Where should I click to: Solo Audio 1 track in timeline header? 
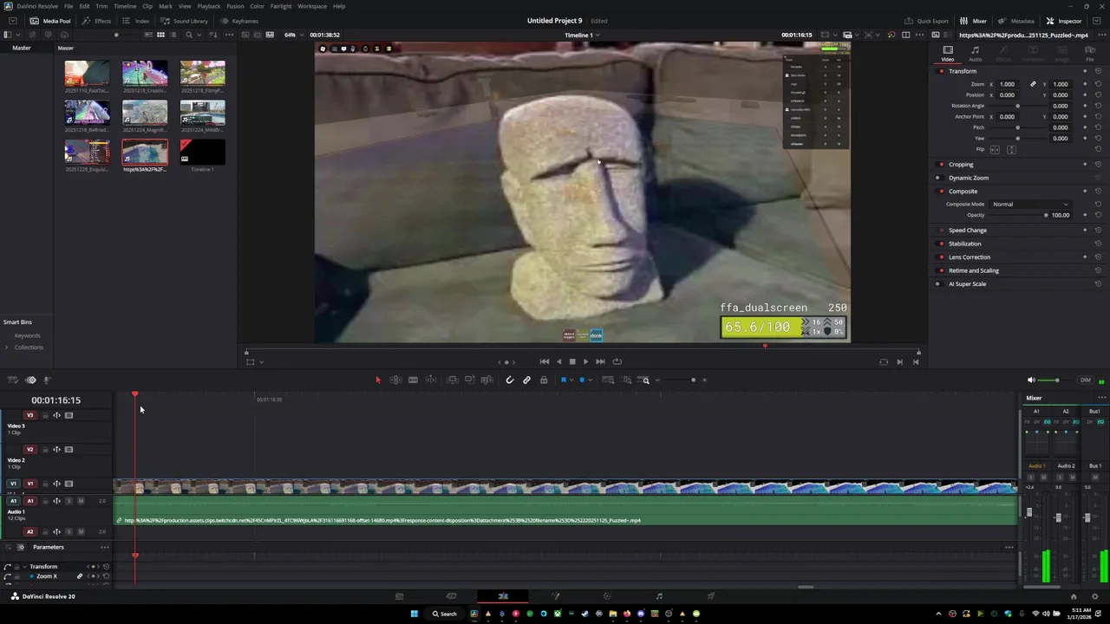click(x=69, y=501)
